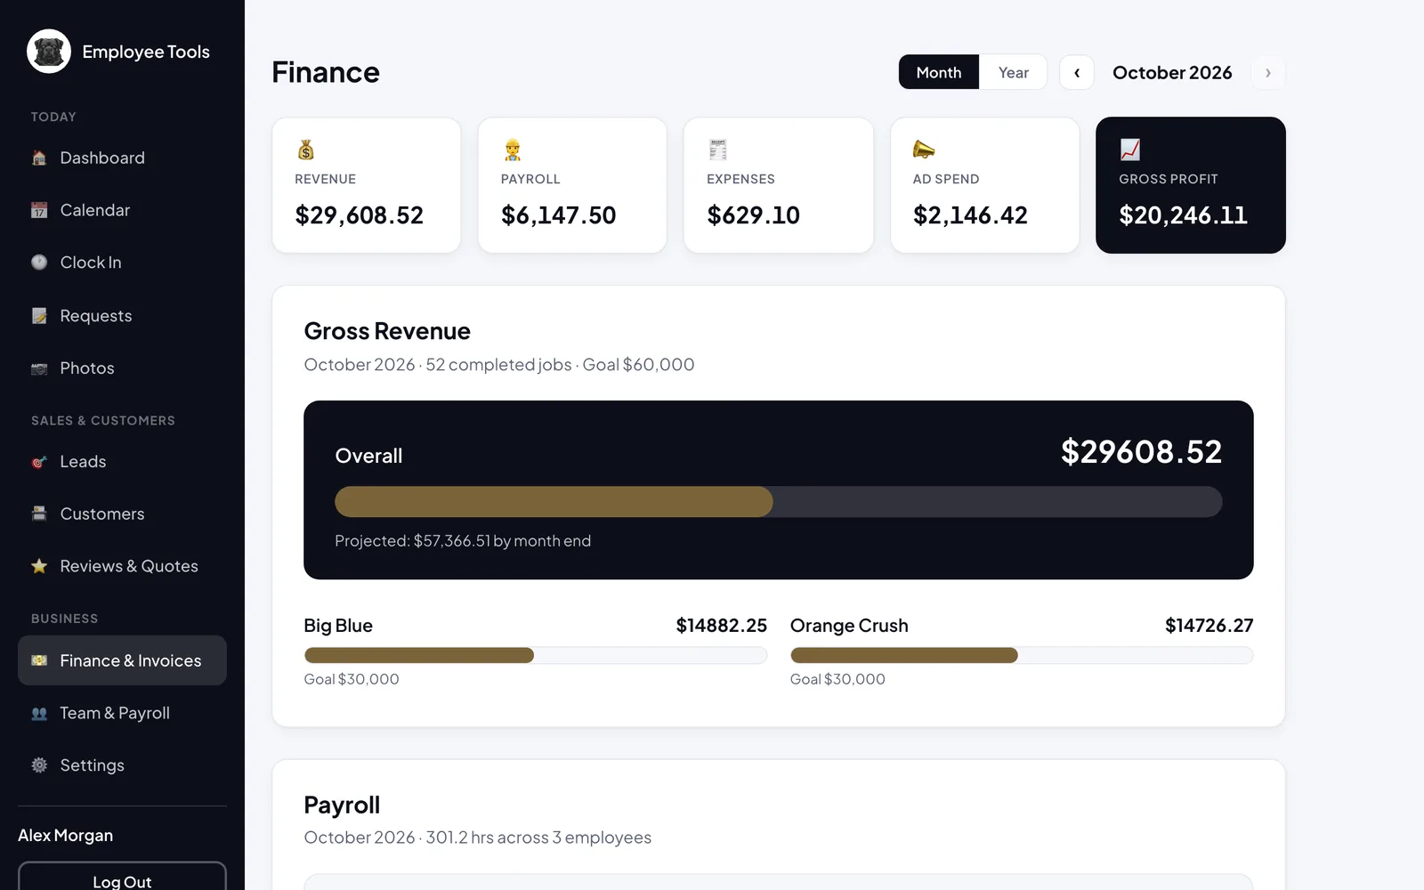Click the Gross Revenue heading
The width and height of the screenshot is (1424, 890).
(387, 331)
